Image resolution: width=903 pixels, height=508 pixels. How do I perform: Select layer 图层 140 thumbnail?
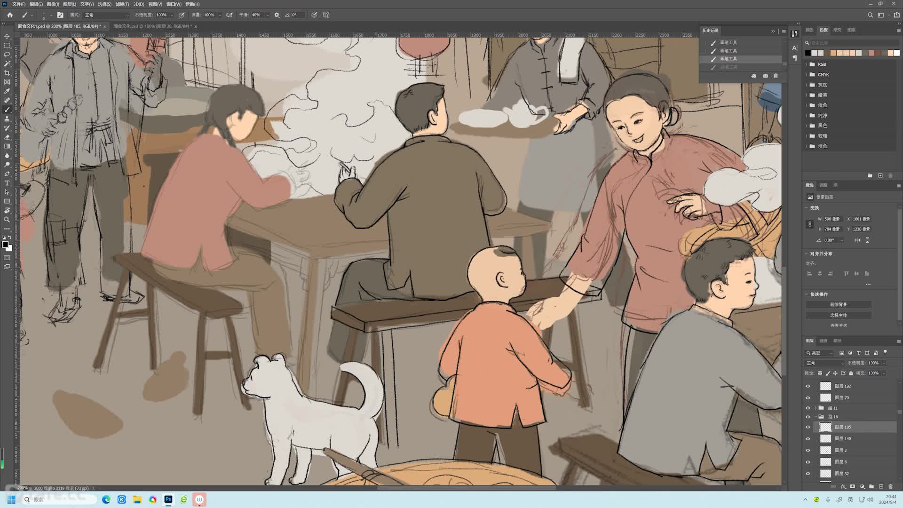coord(825,439)
